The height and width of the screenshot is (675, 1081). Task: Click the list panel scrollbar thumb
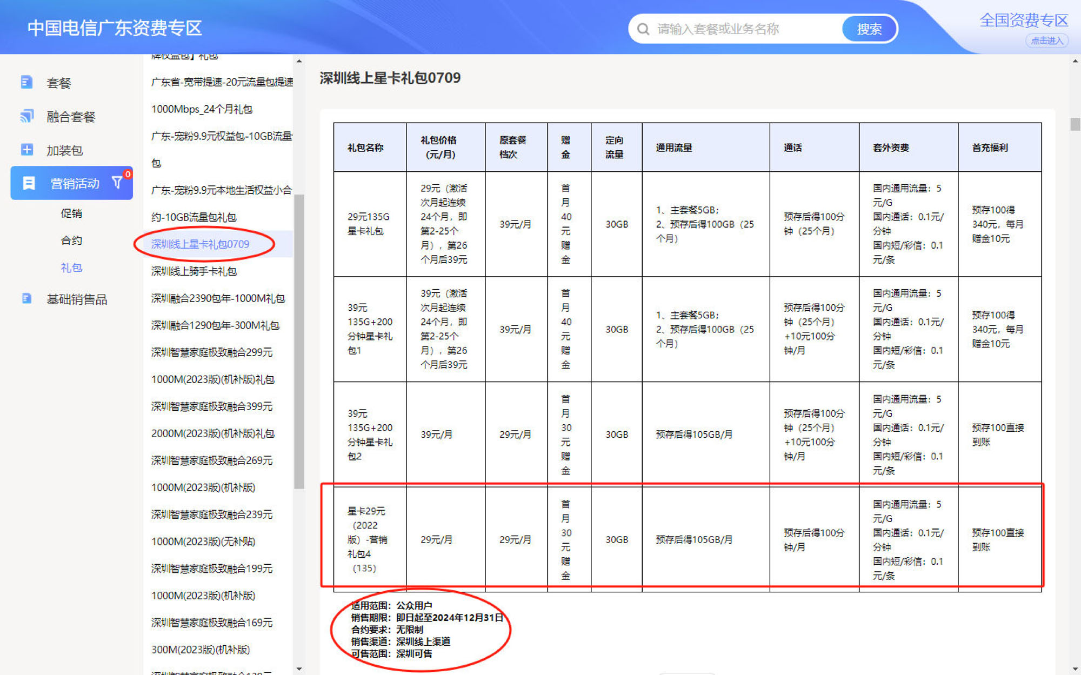click(299, 342)
